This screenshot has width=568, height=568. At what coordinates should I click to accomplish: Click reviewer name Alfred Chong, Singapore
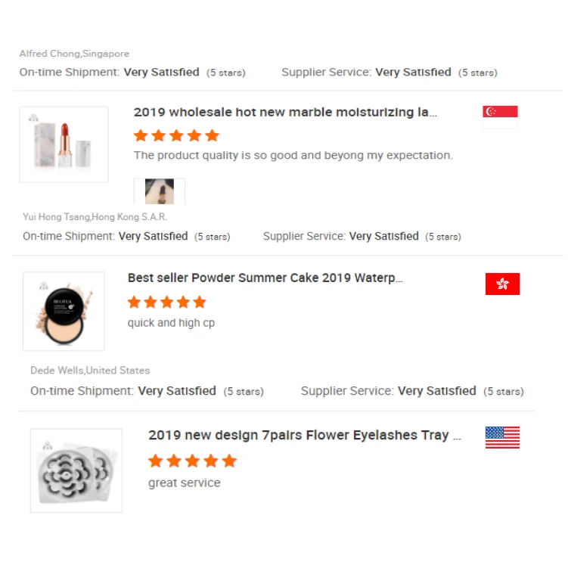pos(74,54)
